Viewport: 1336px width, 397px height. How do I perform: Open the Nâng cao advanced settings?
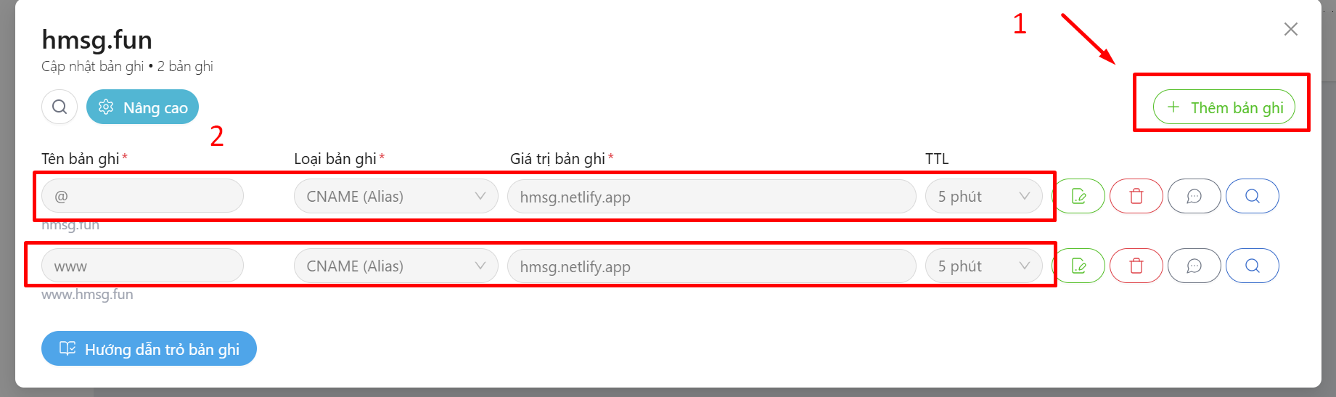tap(142, 107)
